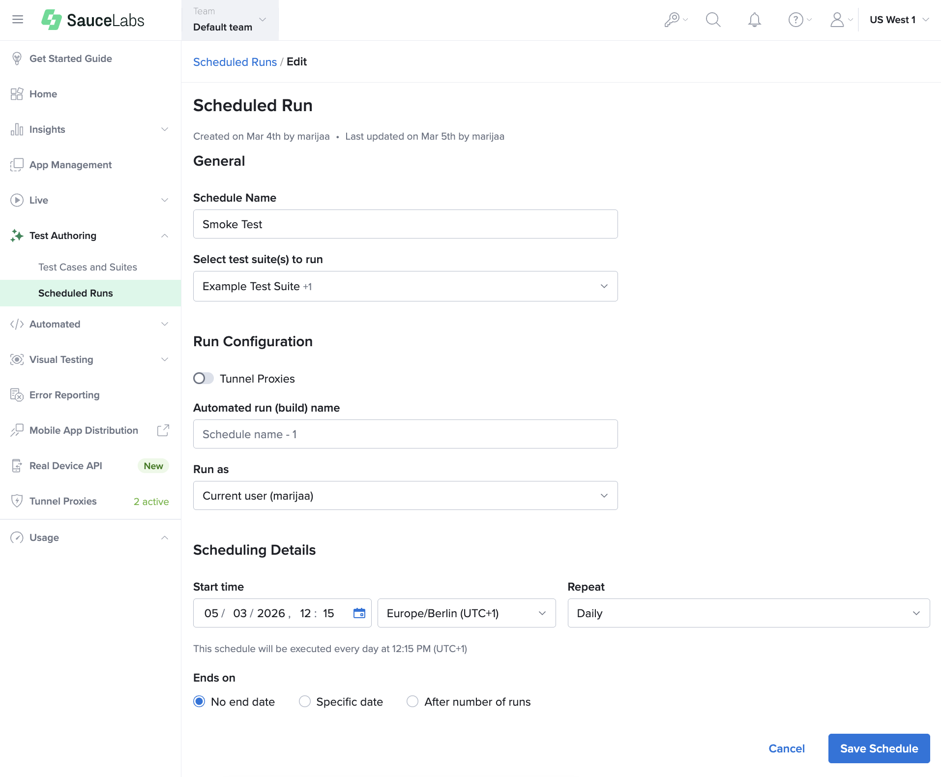Open the Repeat Daily dropdown
The width and height of the screenshot is (941, 777).
coord(748,613)
